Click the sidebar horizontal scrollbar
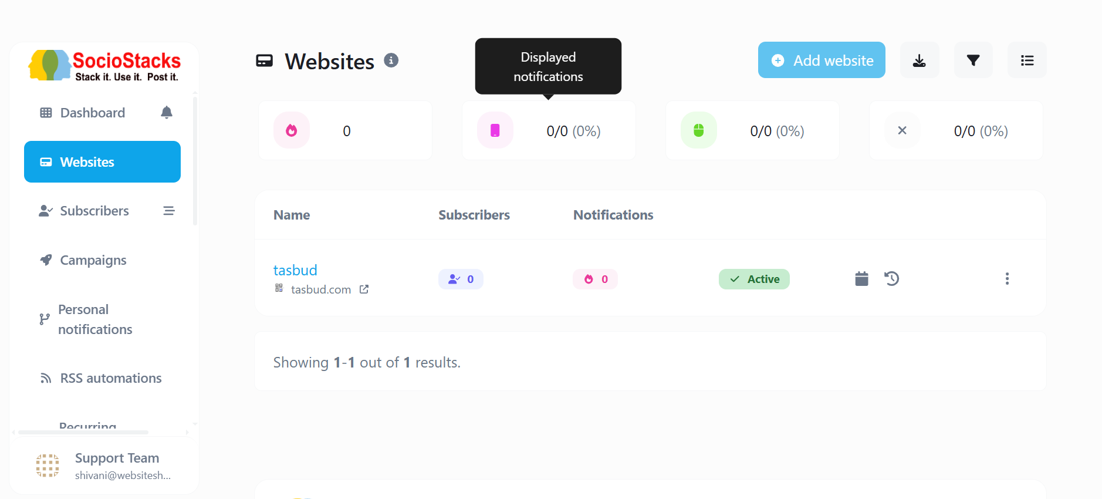The width and height of the screenshot is (1102, 499). coord(83,433)
